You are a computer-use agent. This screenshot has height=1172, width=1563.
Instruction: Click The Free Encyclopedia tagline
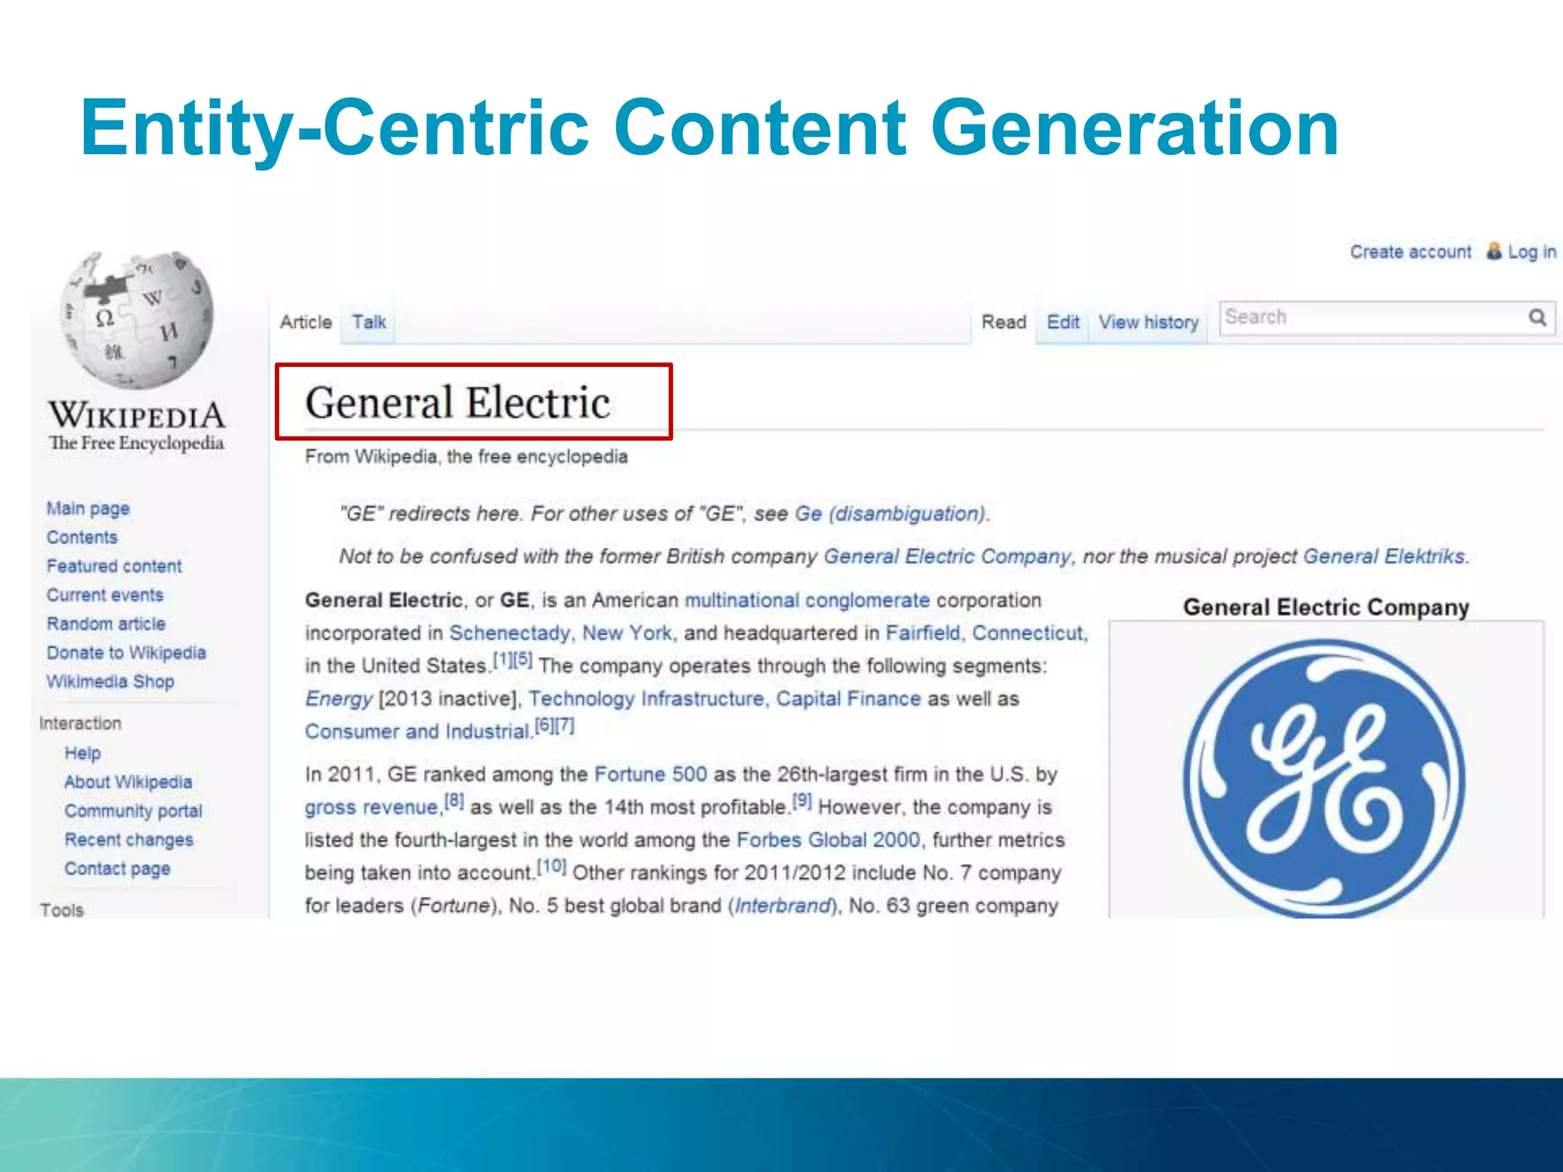[x=137, y=443]
